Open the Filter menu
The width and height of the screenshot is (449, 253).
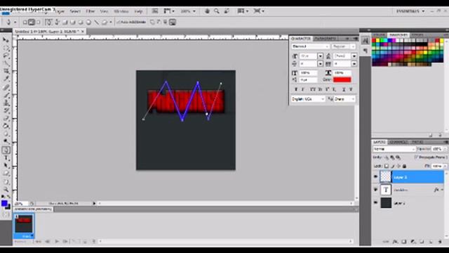coord(91,11)
